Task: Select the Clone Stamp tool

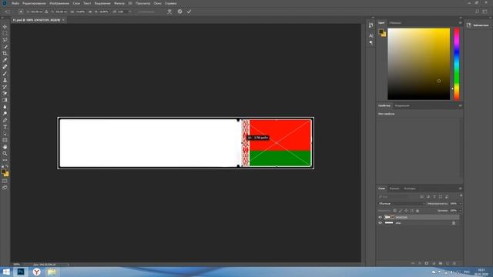Action: tap(5, 80)
